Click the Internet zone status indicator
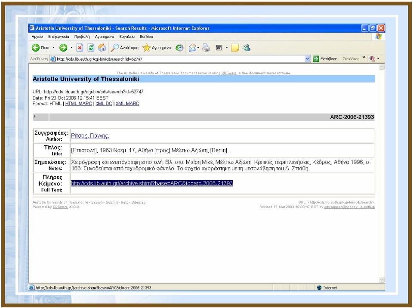The image size is (413, 308). click(327, 288)
